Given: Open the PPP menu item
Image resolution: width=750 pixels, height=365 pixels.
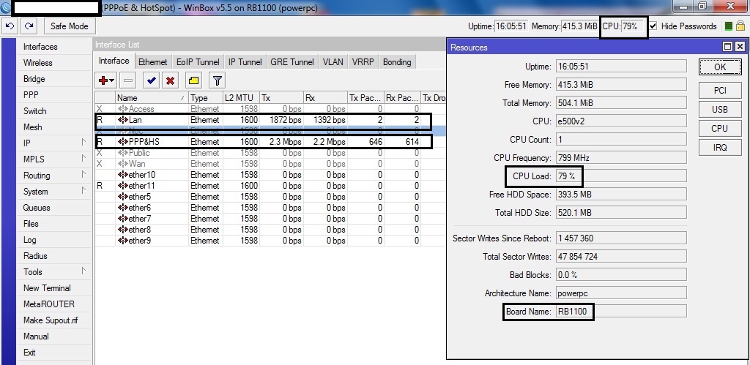Looking at the screenshot, I should pos(31,95).
